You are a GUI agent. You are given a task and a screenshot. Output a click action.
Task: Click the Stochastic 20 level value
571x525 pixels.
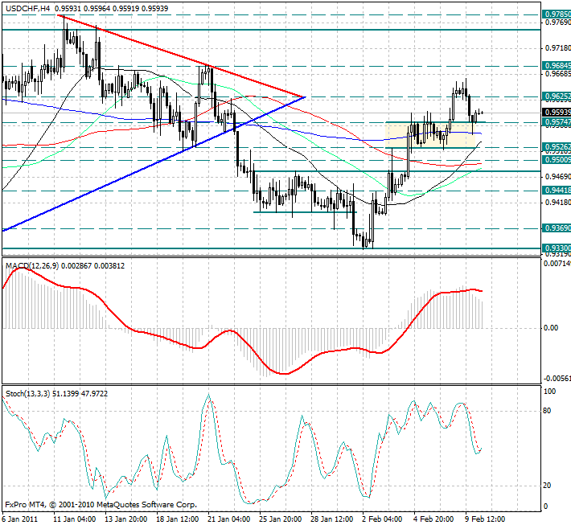tap(547, 486)
